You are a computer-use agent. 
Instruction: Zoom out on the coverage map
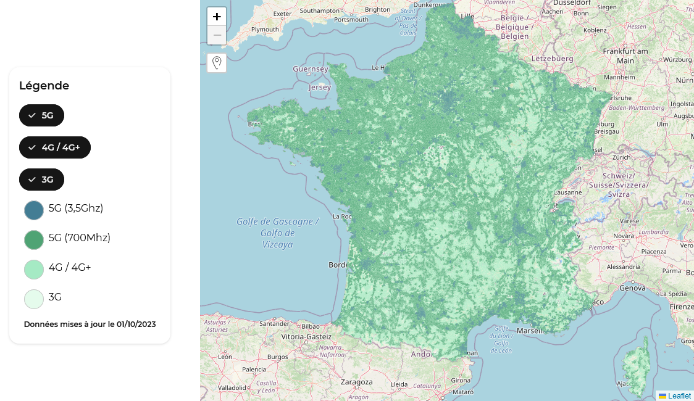[217, 35]
